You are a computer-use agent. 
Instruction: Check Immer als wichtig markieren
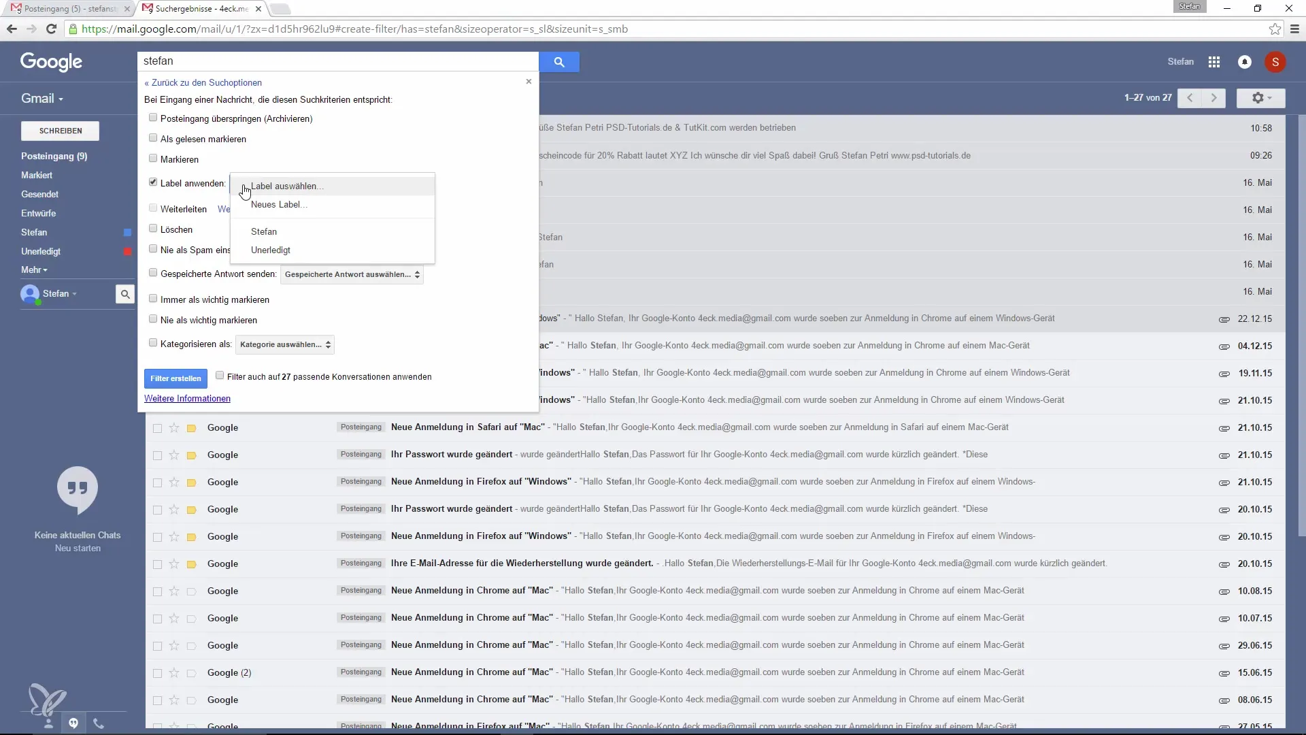(153, 299)
